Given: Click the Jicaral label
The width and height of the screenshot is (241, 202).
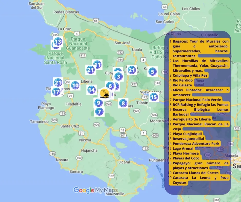Looking at the screenshot, I should pyautogui.click(x=124, y=162).
